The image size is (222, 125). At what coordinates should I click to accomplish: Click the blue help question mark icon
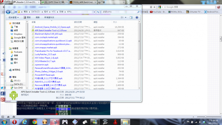click(x=137, y=17)
